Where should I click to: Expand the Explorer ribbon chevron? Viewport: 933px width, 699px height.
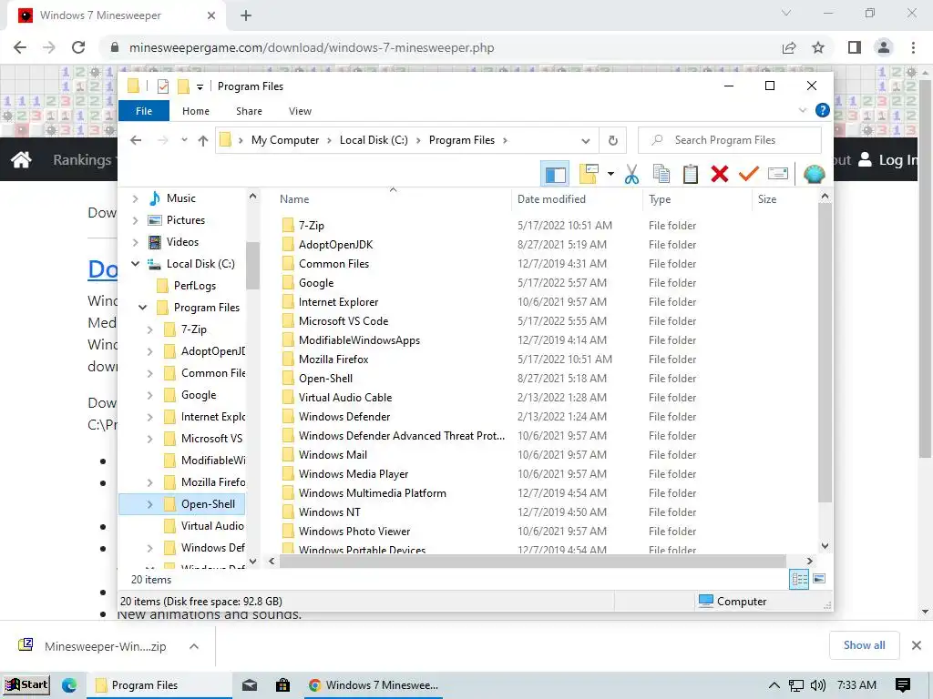tap(802, 110)
